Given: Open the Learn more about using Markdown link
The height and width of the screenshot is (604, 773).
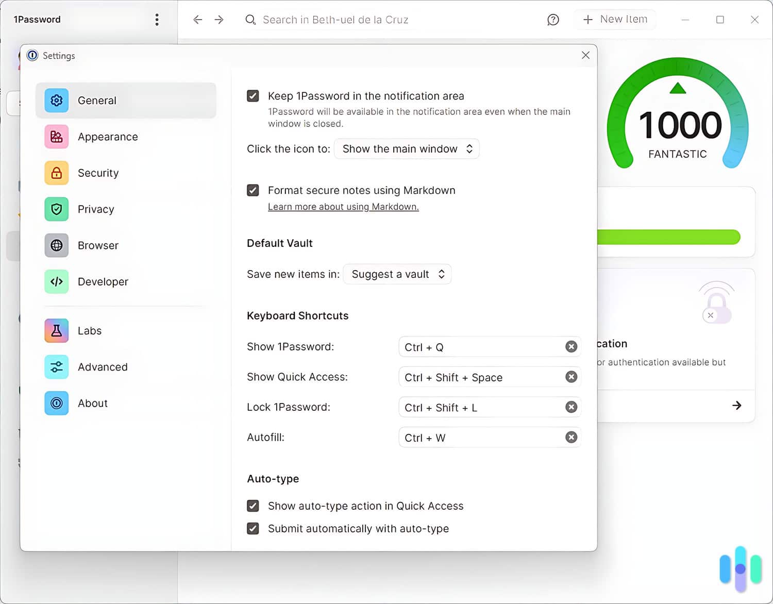Looking at the screenshot, I should [x=343, y=207].
